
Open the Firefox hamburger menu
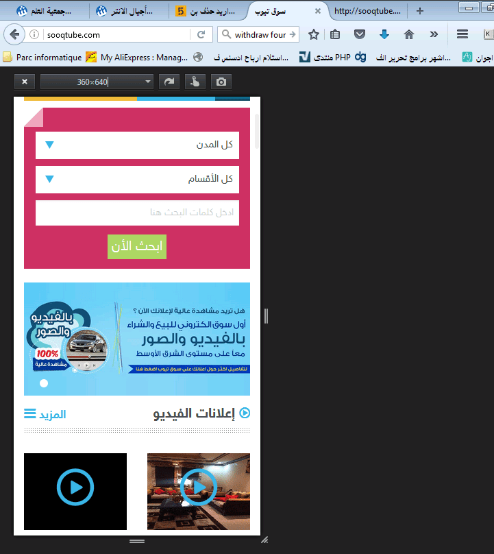tap(462, 34)
